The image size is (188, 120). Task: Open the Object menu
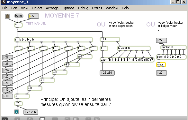37,8
